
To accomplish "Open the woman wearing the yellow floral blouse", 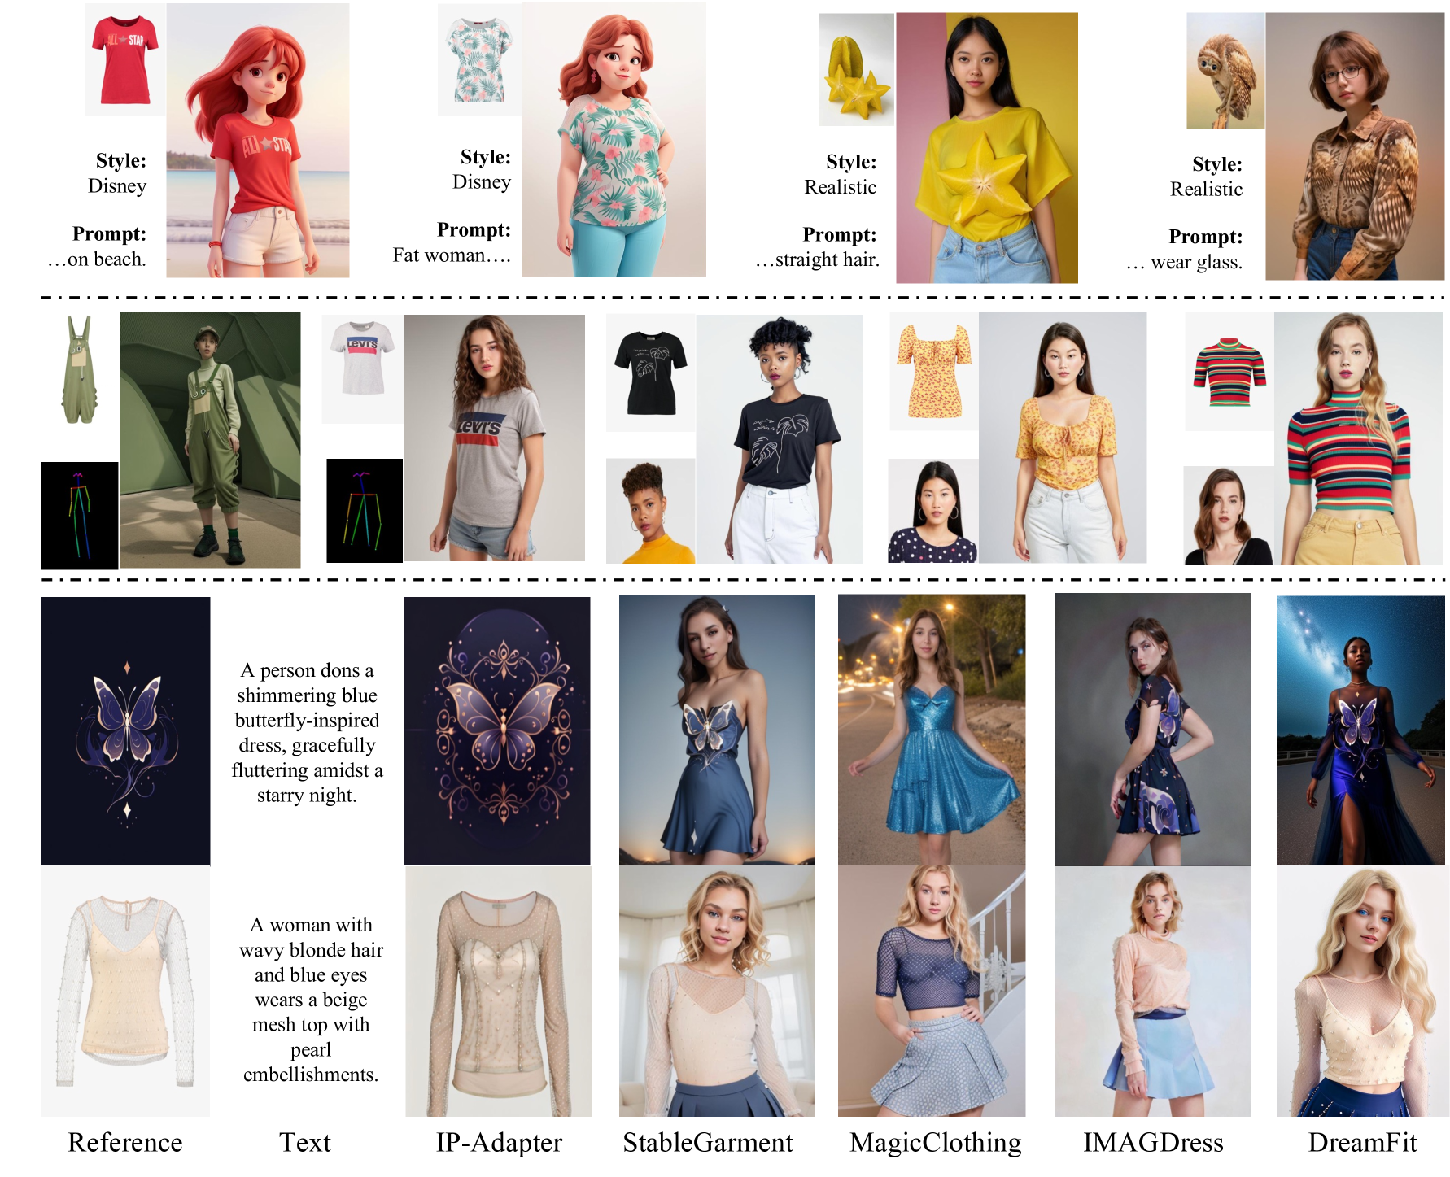I will pyautogui.click(x=1063, y=438).
